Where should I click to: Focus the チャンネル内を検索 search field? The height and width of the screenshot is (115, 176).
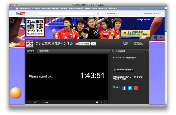click(x=128, y=51)
